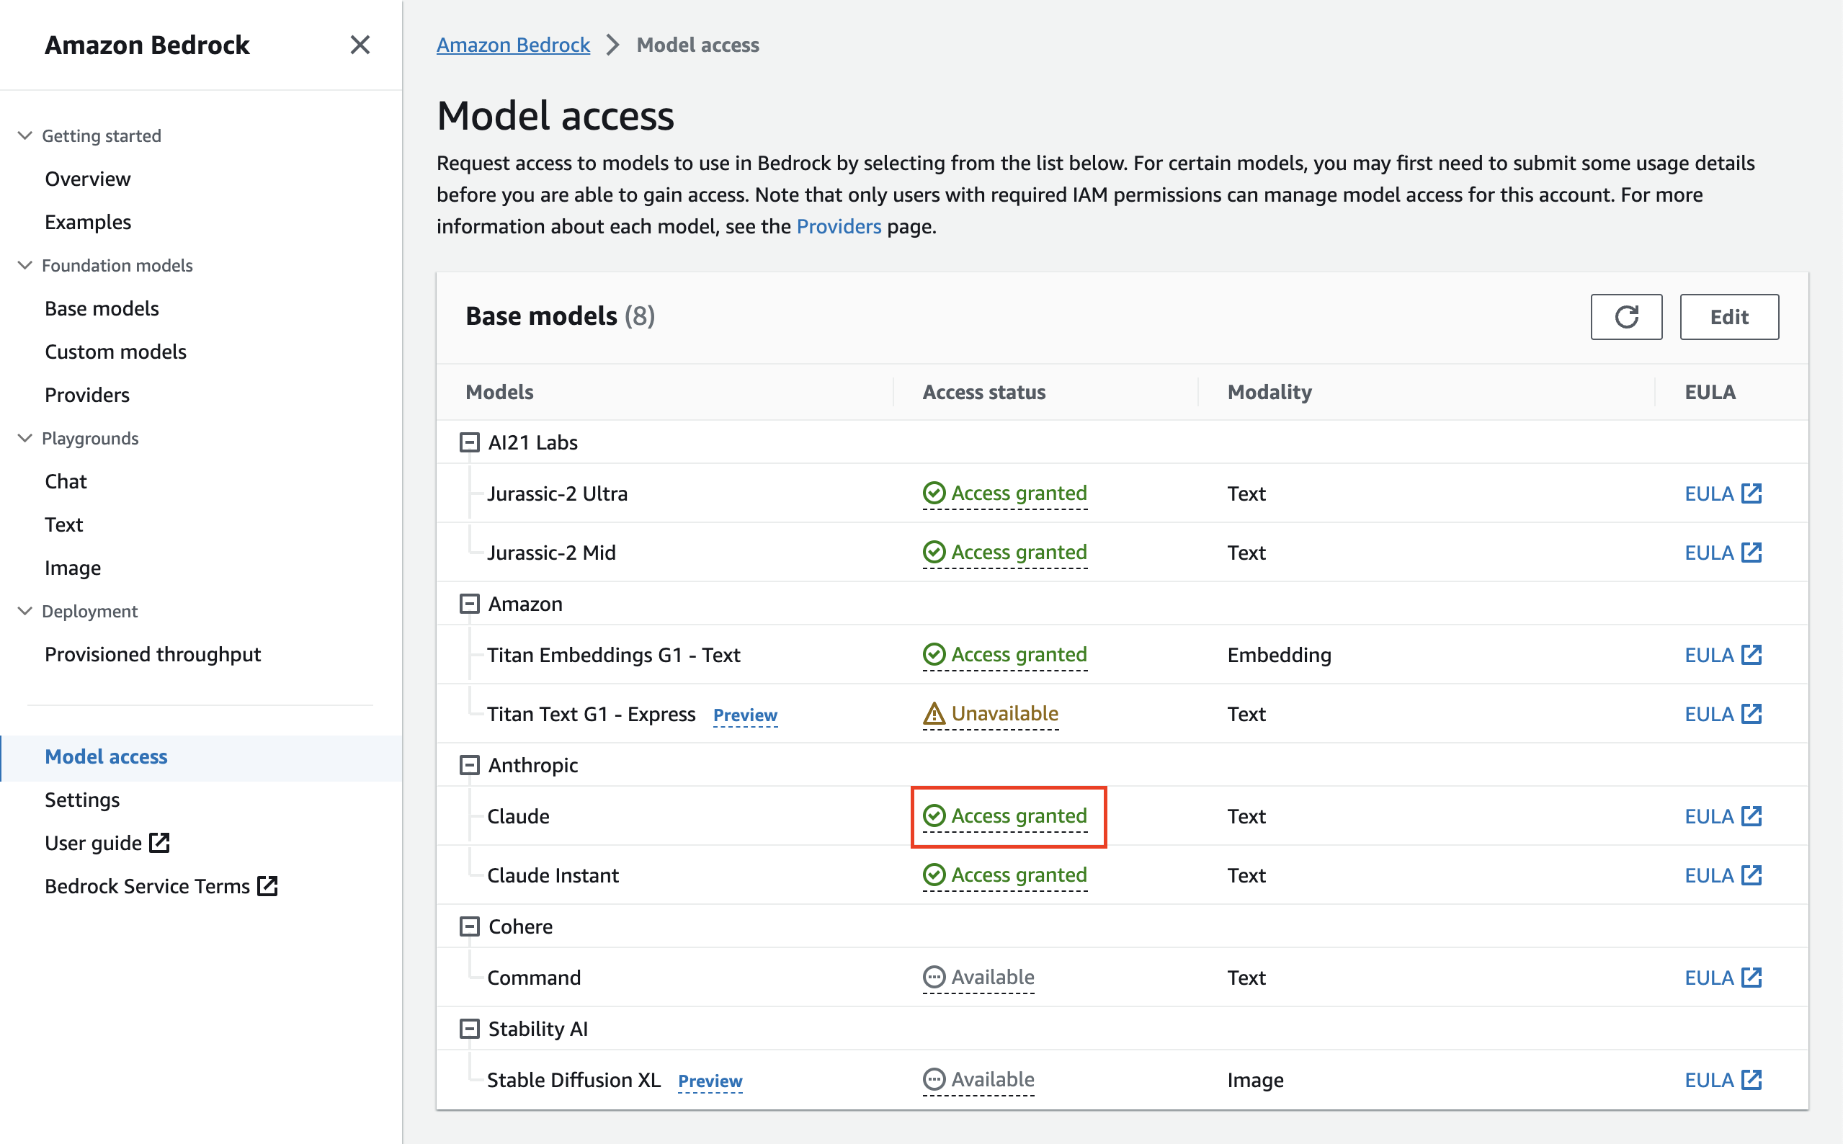Screen dimensions: 1843x1144
Task: Collapse the Getting started sidebar section
Action: point(25,135)
